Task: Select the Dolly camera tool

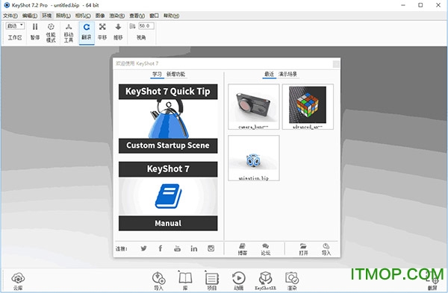Action: coord(118,32)
